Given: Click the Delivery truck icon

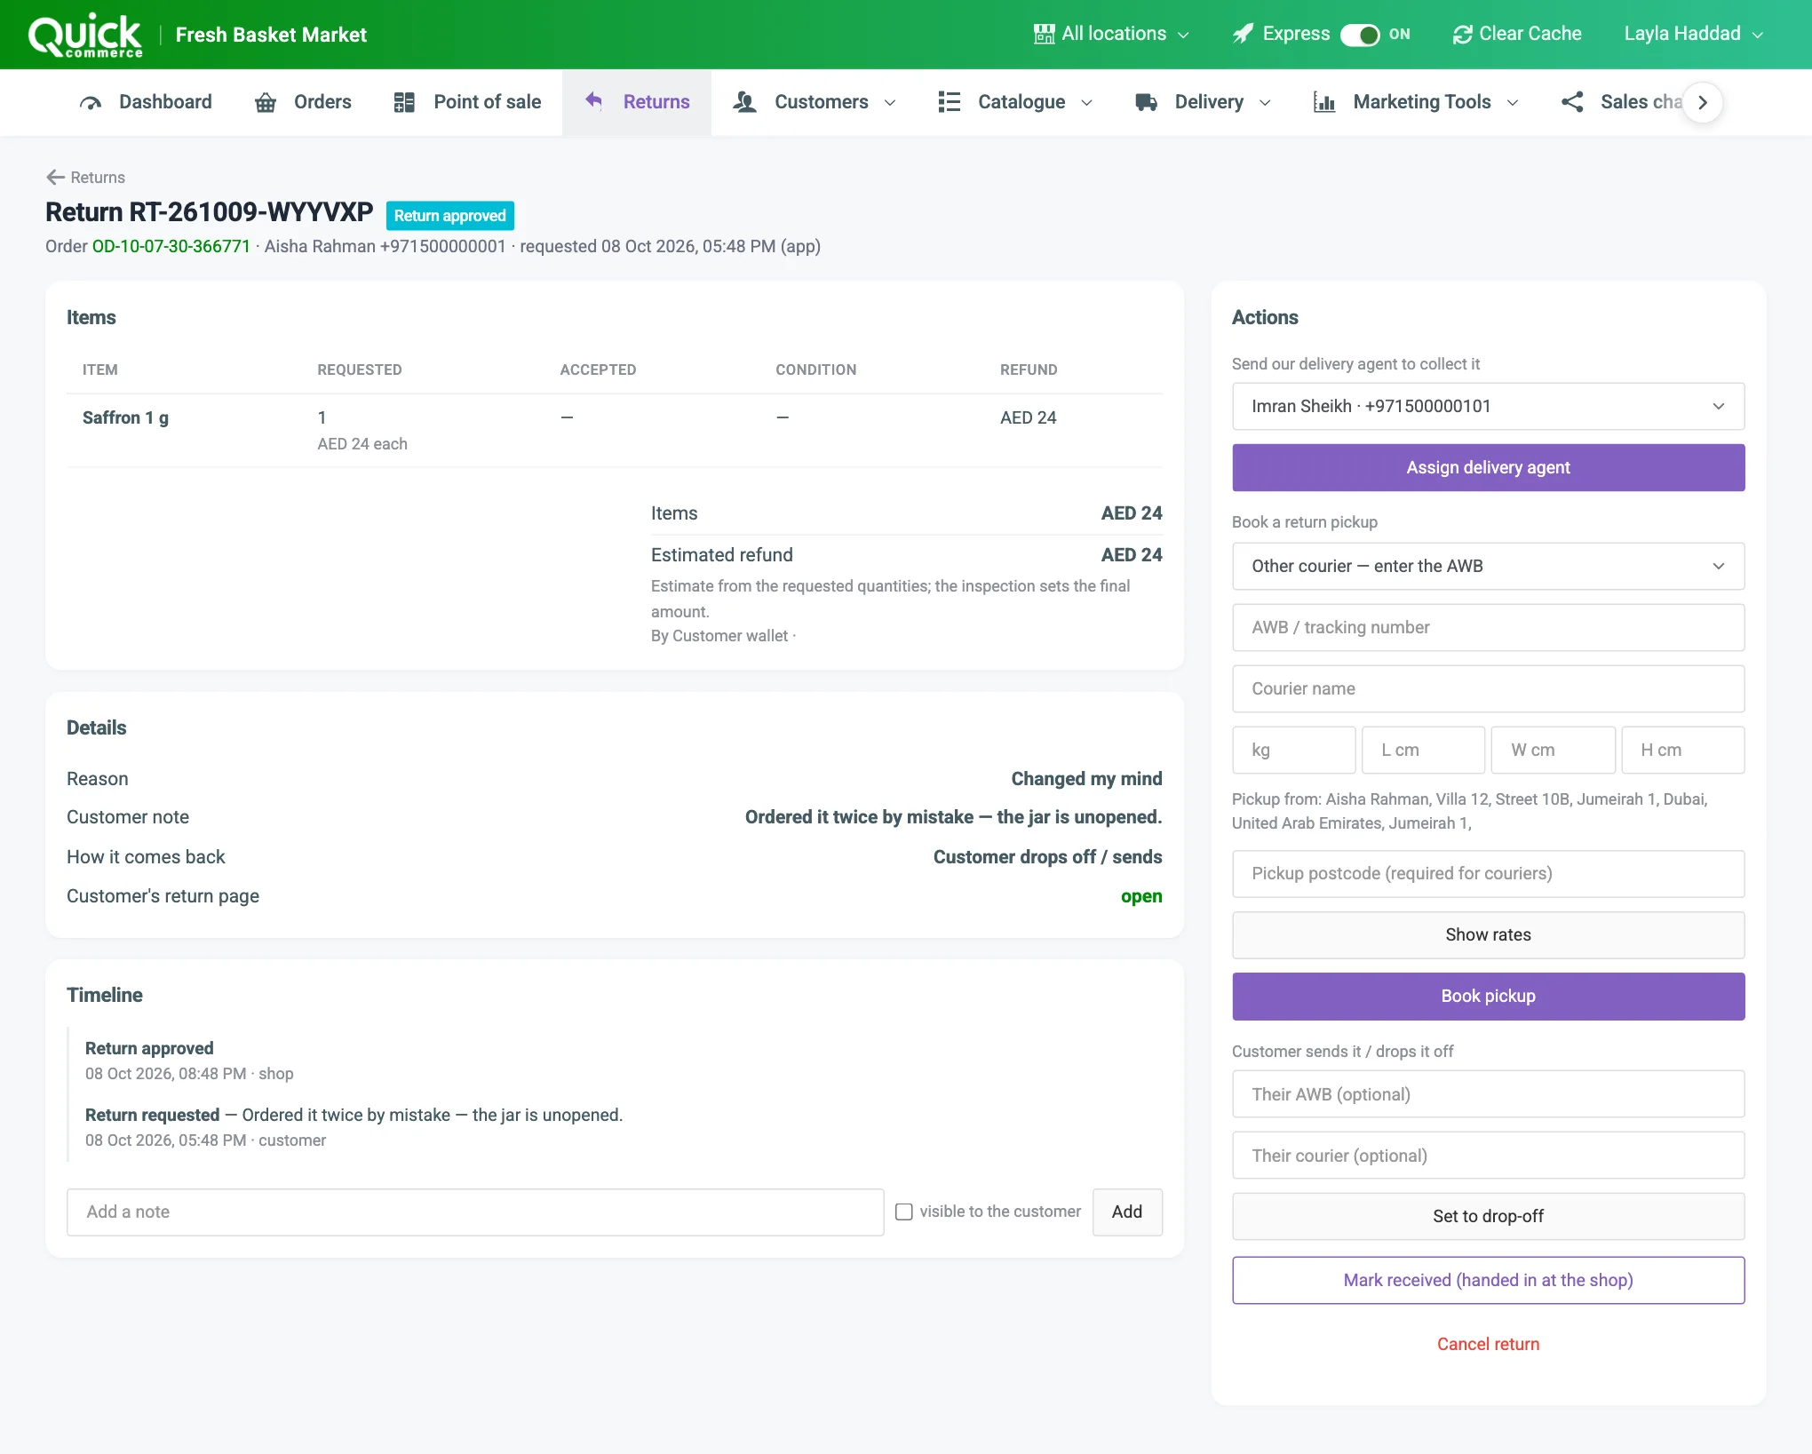Looking at the screenshot, I should click(1147, 103).
